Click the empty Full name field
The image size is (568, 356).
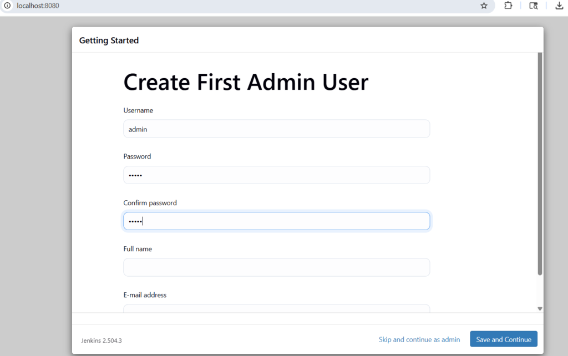[276, 267]
